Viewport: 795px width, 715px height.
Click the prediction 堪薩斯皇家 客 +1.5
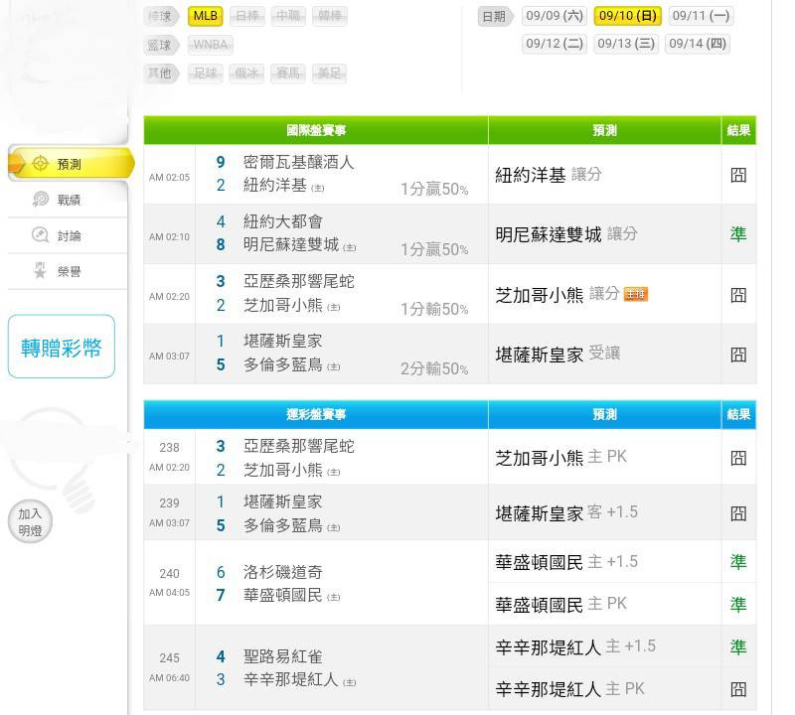[x=566, y=513]
